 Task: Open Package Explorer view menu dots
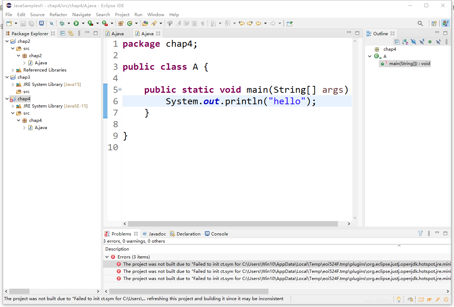79,33
